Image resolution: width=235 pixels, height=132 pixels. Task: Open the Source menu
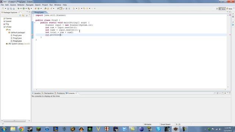(13, 5)
